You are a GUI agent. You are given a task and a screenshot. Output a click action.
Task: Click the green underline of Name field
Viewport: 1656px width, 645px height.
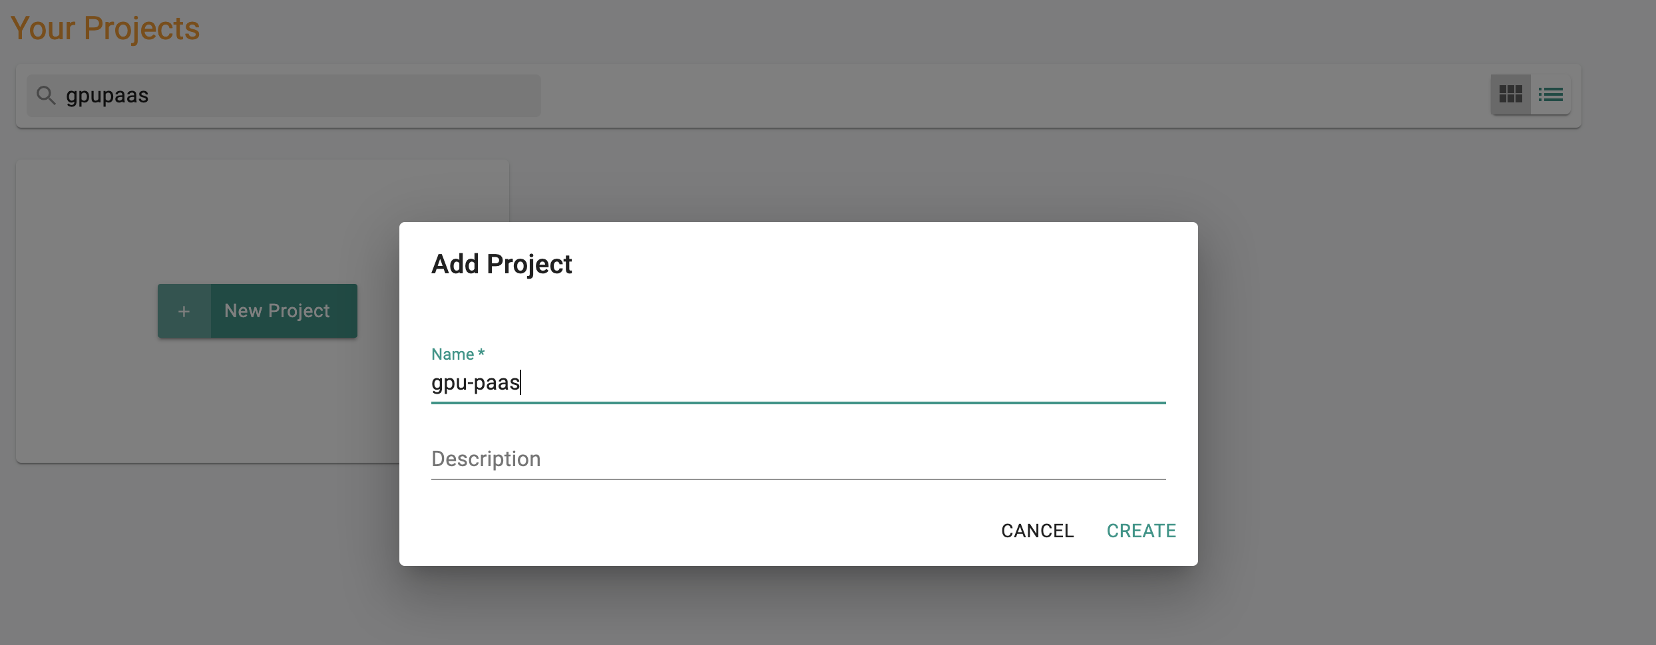[x=798, y=402]
